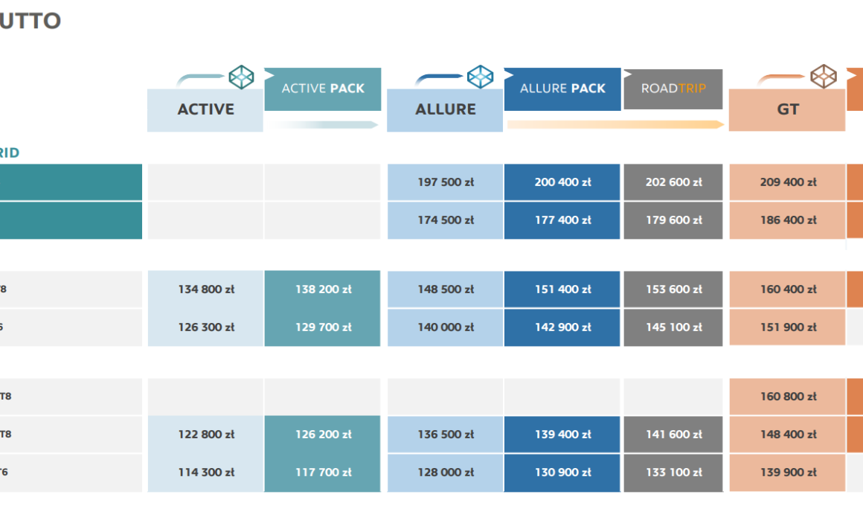
Task: Select the ALLURE trim header
Action: [445, 110]
